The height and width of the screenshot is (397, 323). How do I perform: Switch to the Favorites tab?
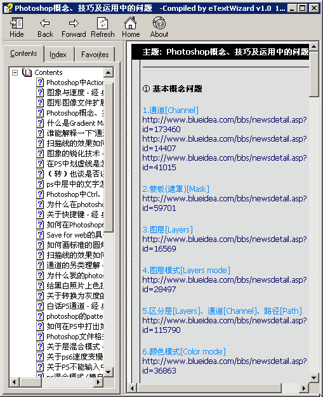[x=95, y=55]
